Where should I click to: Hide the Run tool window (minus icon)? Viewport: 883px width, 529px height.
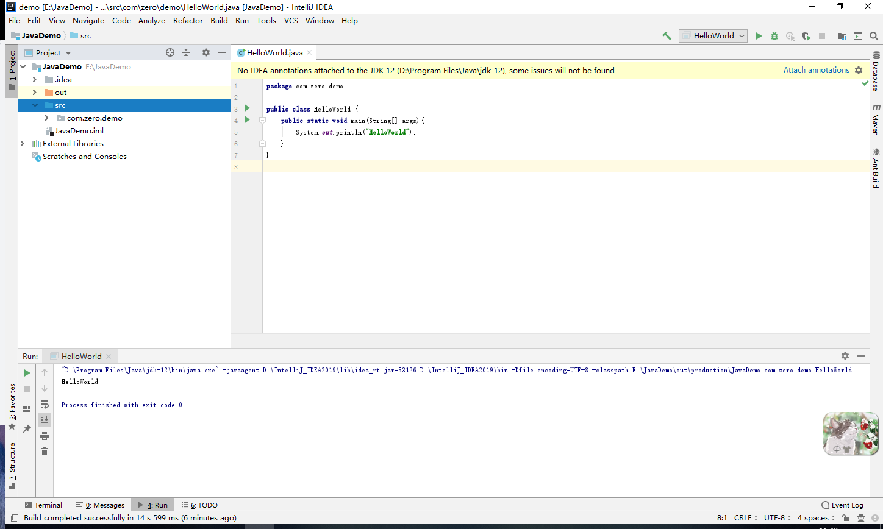pyautogui.click(x=861, y=356)
